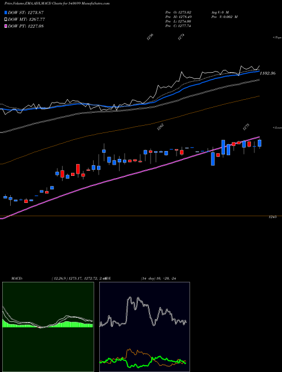282x372 pixels.
Task: Click the 1102.36 price label
Action: click(x=268, y=73)
